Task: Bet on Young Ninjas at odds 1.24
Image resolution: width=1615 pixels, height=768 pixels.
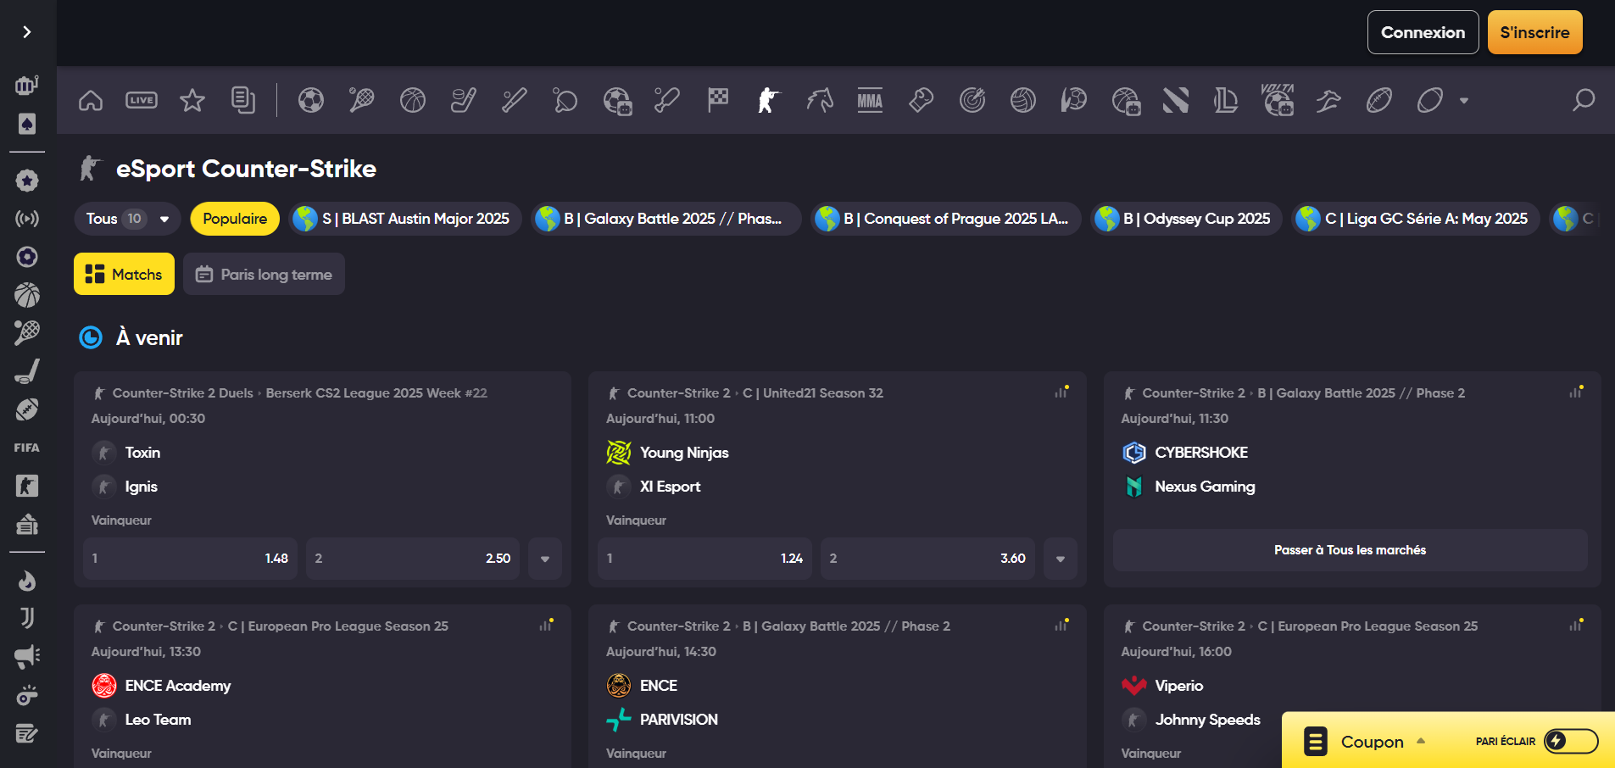Action: point(704,559)
